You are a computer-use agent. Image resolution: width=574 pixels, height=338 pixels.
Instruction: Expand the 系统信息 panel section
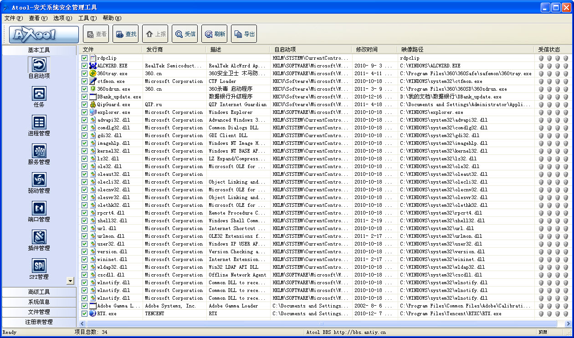39,302
